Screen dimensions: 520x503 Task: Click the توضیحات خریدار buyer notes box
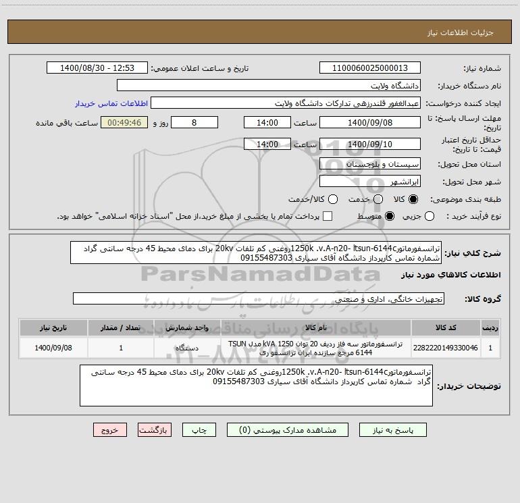257,386
